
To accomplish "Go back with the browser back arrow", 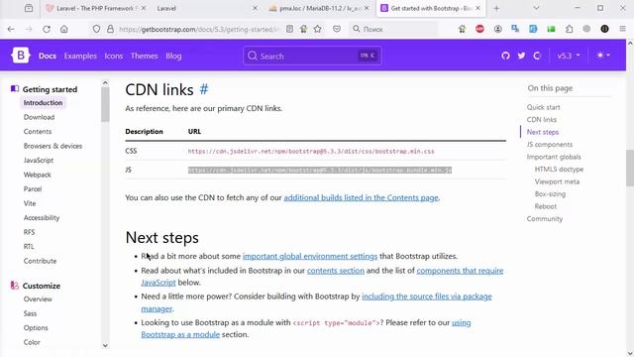I will (11, 29).
